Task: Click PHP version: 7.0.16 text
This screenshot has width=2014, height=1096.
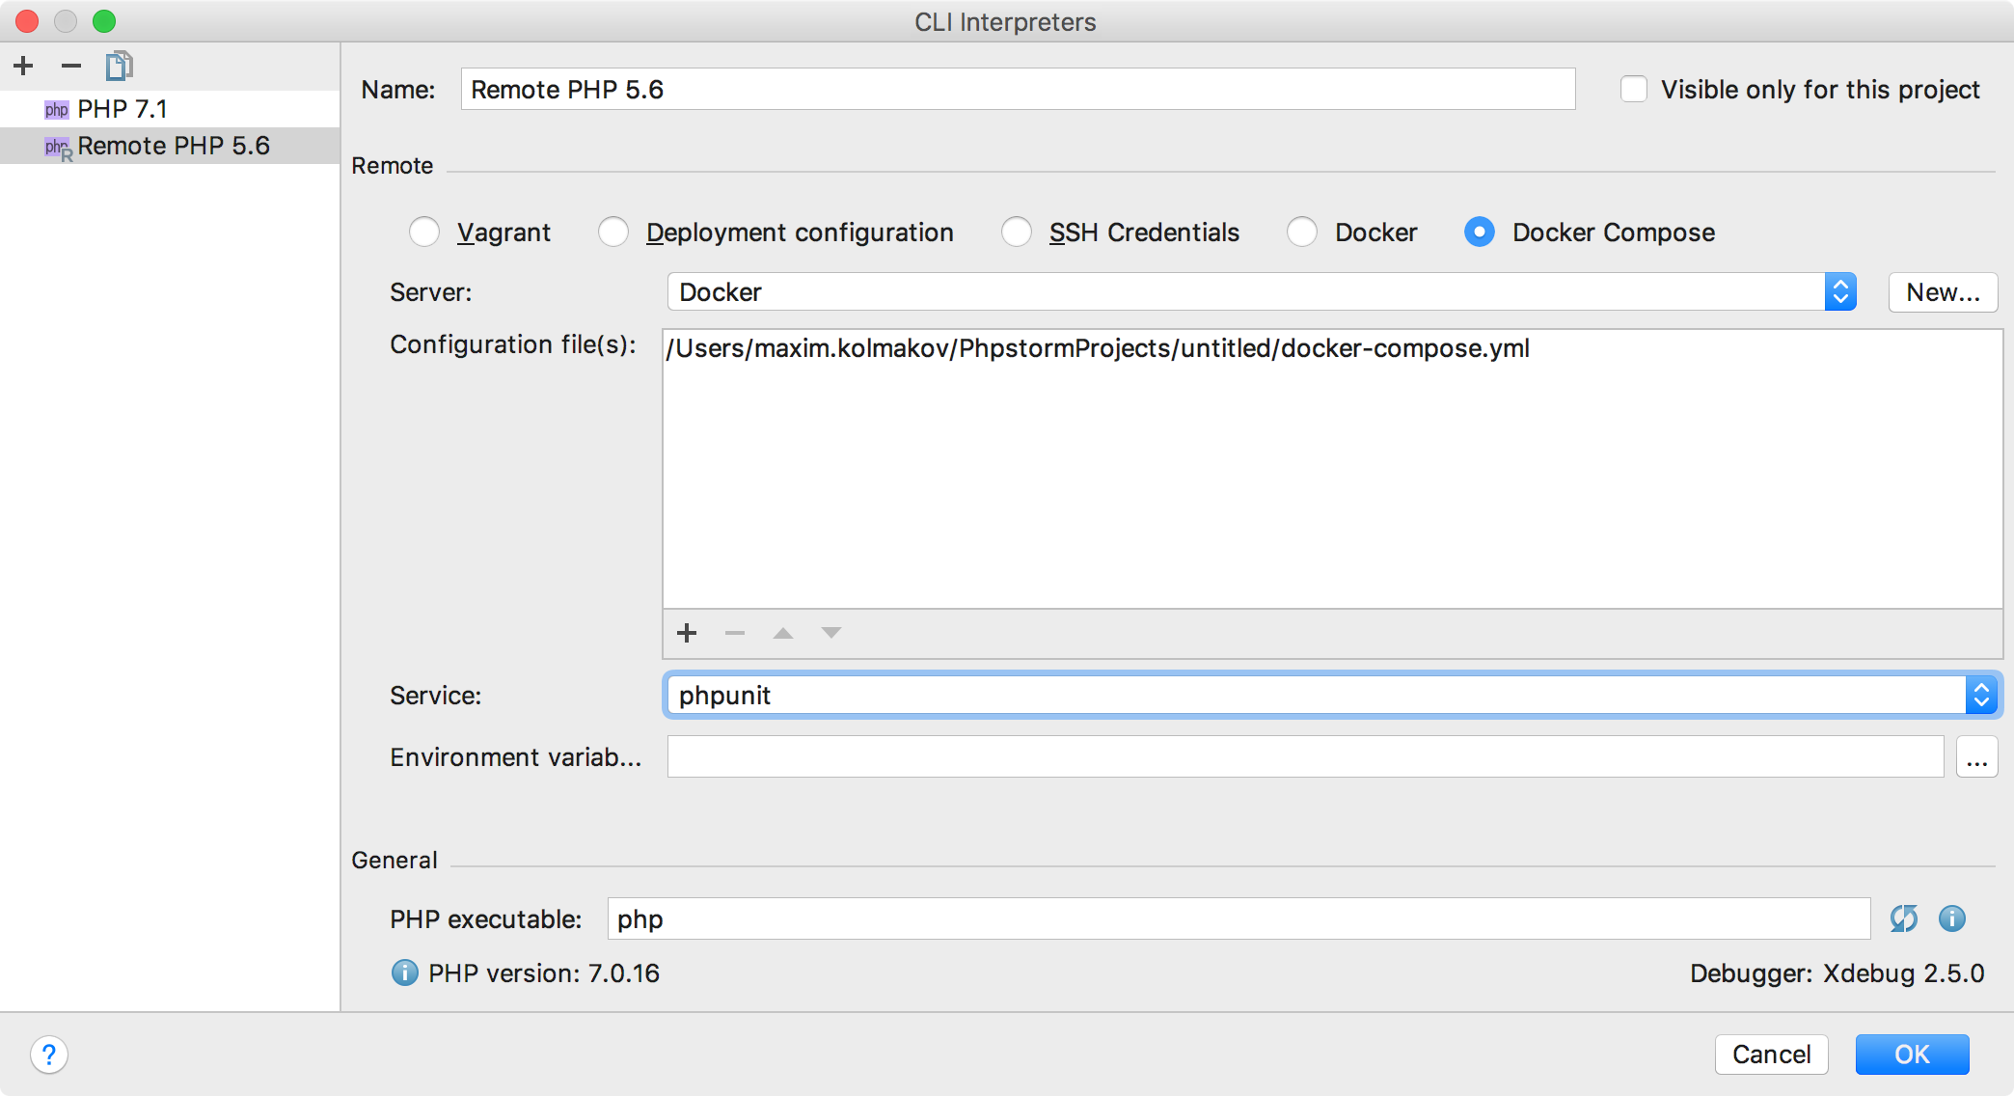Action: click(x=544, y=973)
